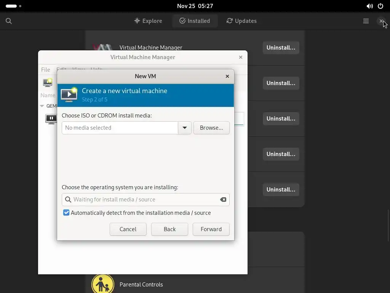
Task: Click the date and time clock
Action: (195, 6)
